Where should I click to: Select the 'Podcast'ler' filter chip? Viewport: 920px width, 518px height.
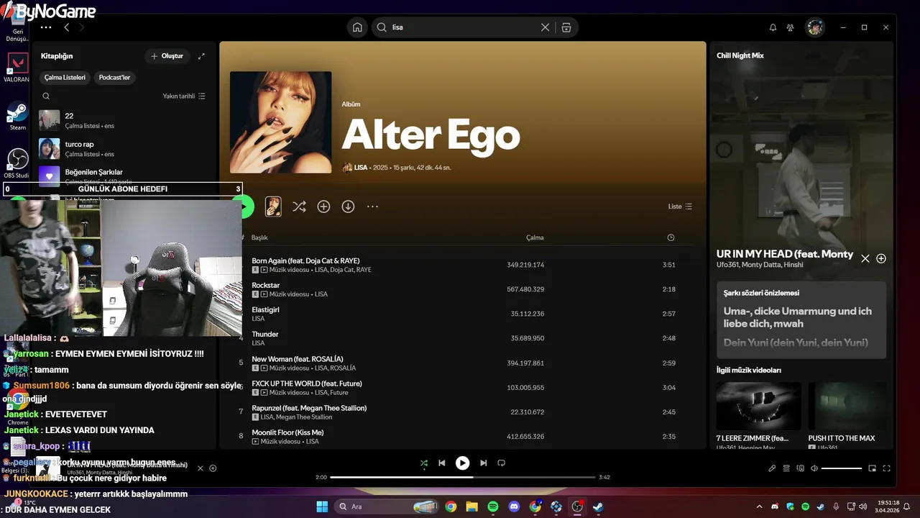pyautogui.click(x=115, y=77)
